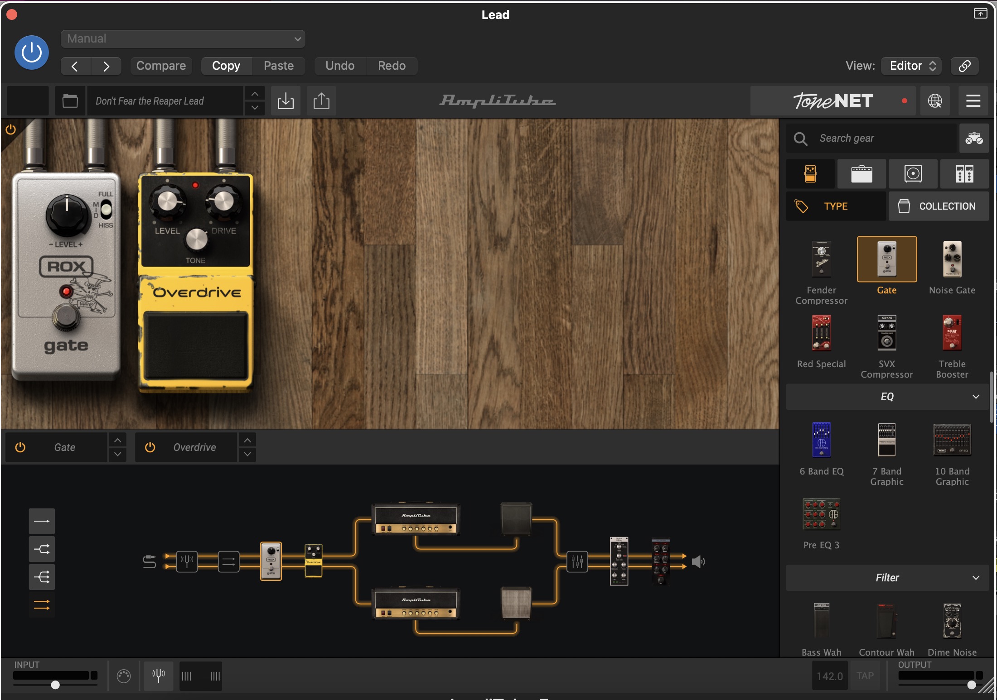The width and height of the screenshot is (997, 700).
Task: Click the save preset download icon
Action: [x=286, y=101]
